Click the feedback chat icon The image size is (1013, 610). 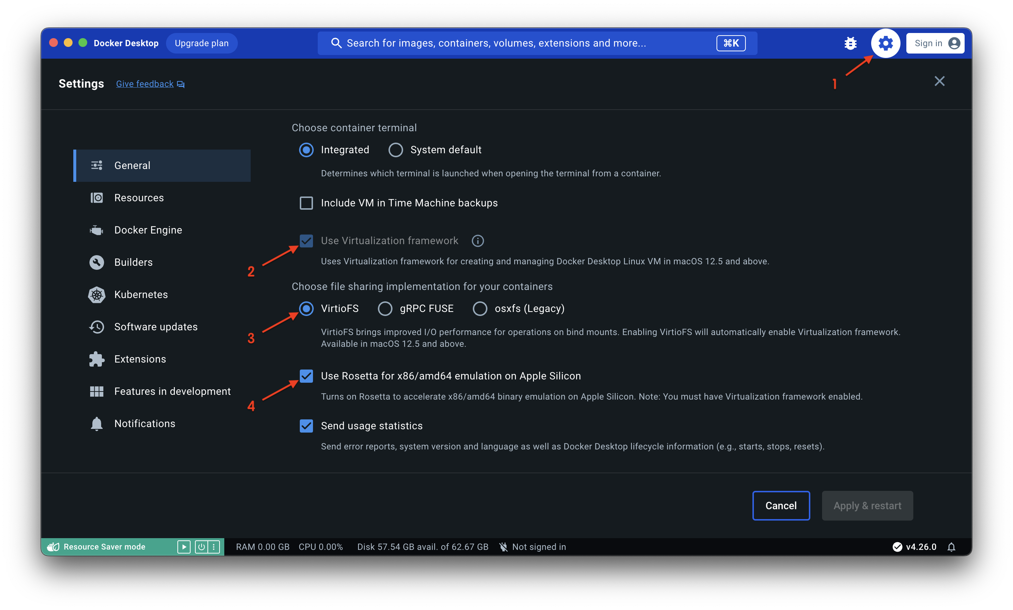click(181, 84)
